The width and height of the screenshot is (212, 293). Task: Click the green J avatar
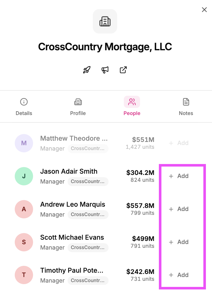point(24,176)
